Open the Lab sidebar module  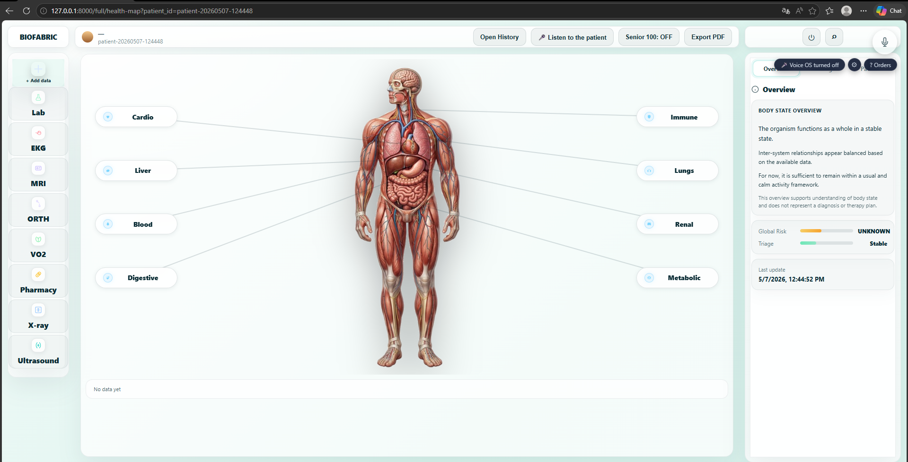(x=38, y=104)
